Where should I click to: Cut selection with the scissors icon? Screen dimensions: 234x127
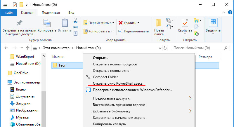click(76, 20)
